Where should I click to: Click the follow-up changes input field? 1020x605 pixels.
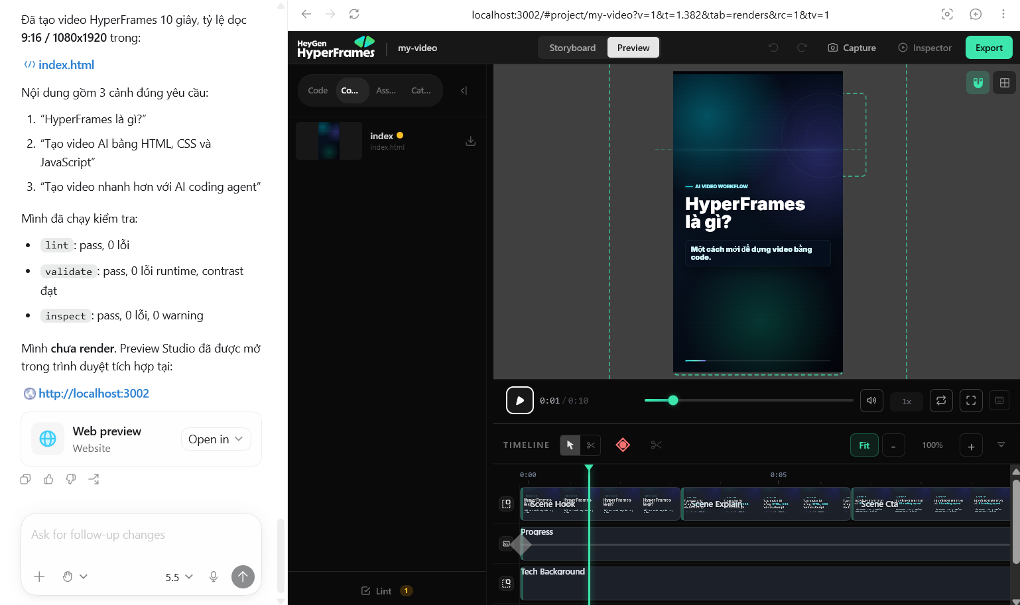pos(141,535)
